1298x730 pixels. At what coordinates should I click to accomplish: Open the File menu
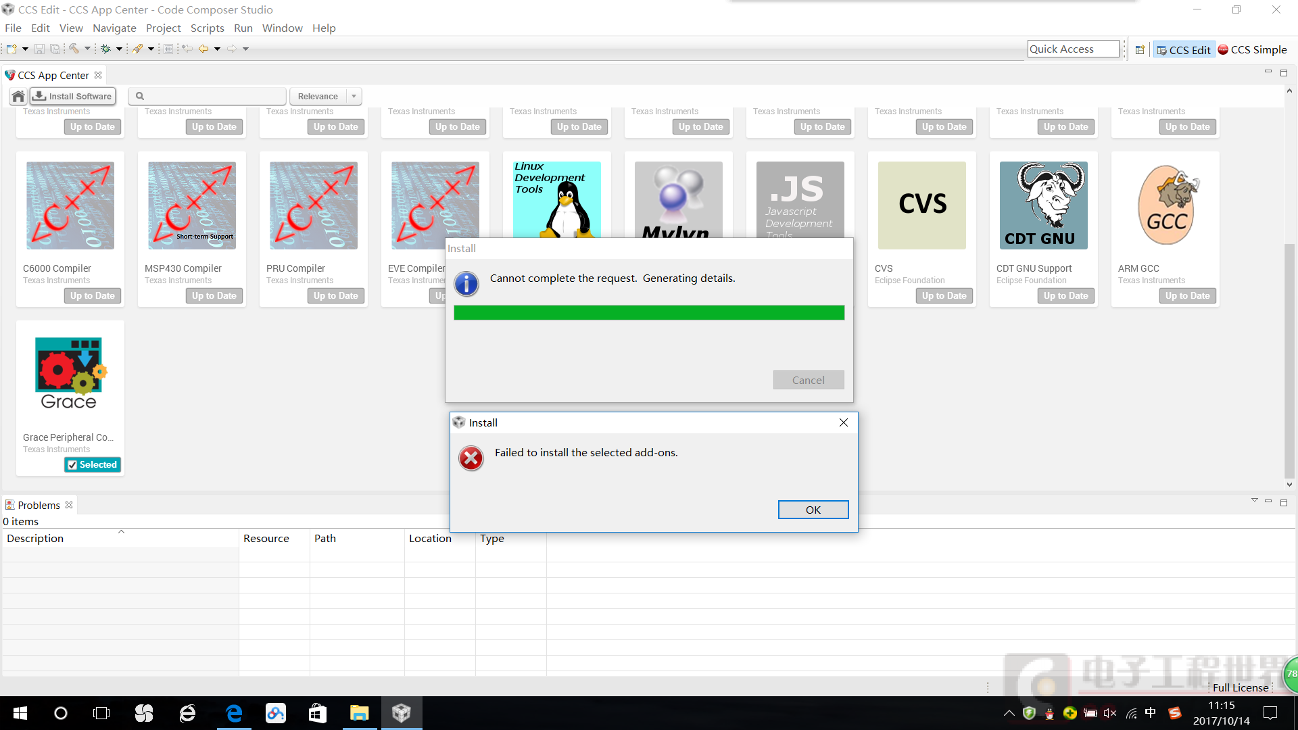pyautogui.click(x=13, y=28)
